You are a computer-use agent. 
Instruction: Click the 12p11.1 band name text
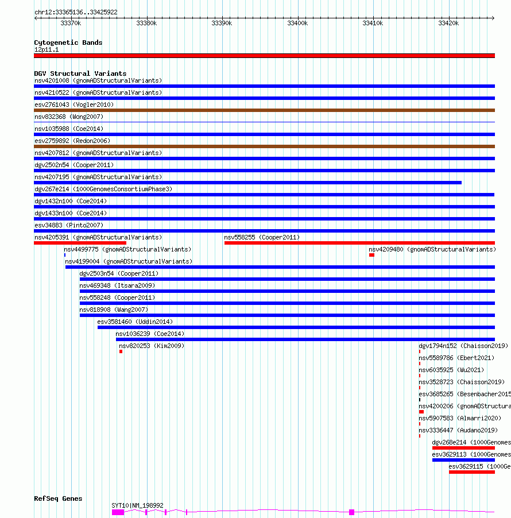pos(47,49)
